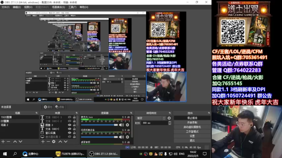Click the 时长 300 ms input field
The height and width of the screenshot is (158, 282).
155,123
